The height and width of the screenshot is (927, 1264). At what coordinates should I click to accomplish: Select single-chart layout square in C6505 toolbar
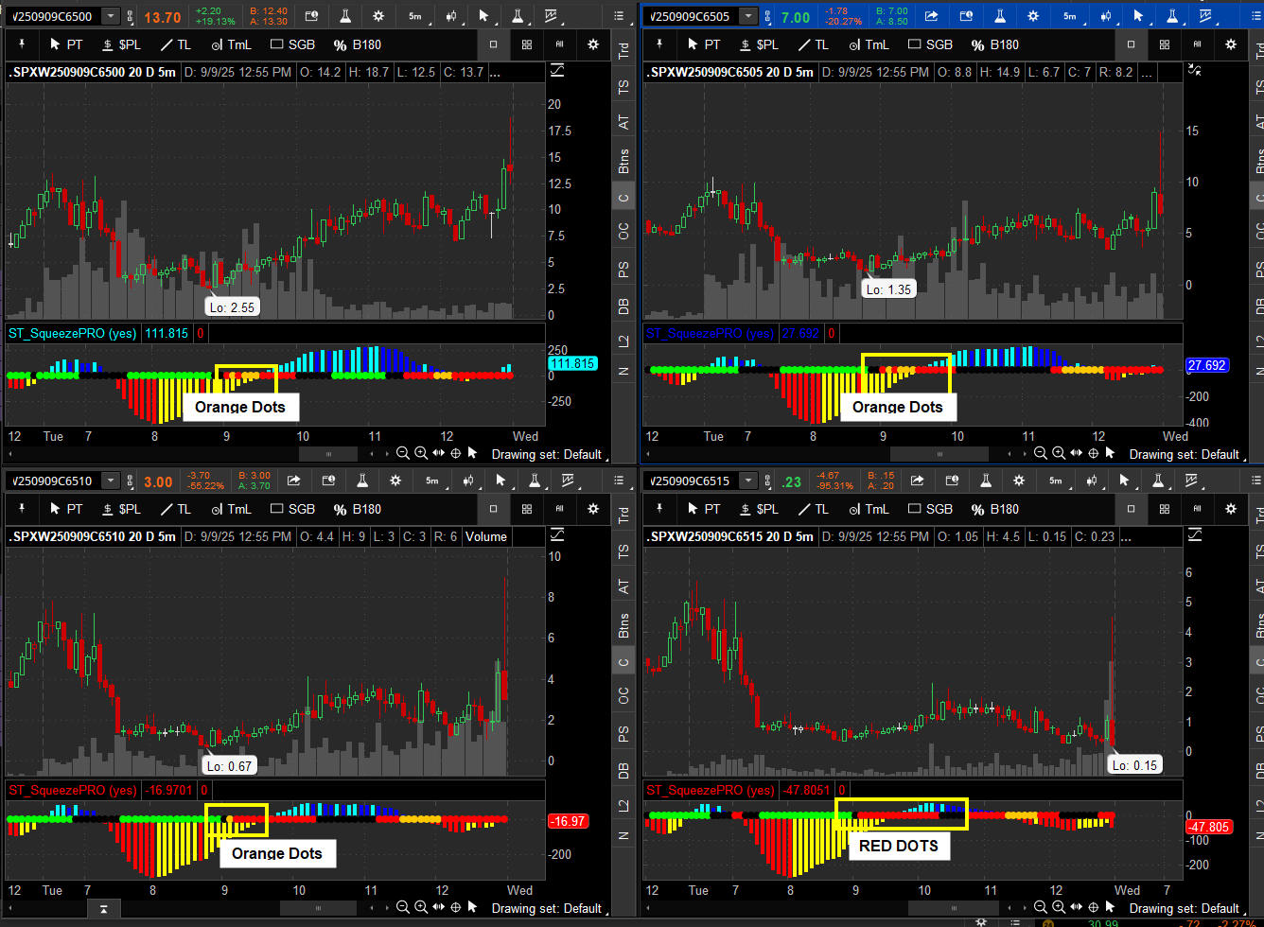pyautogui.click(x=1132, y=44)
